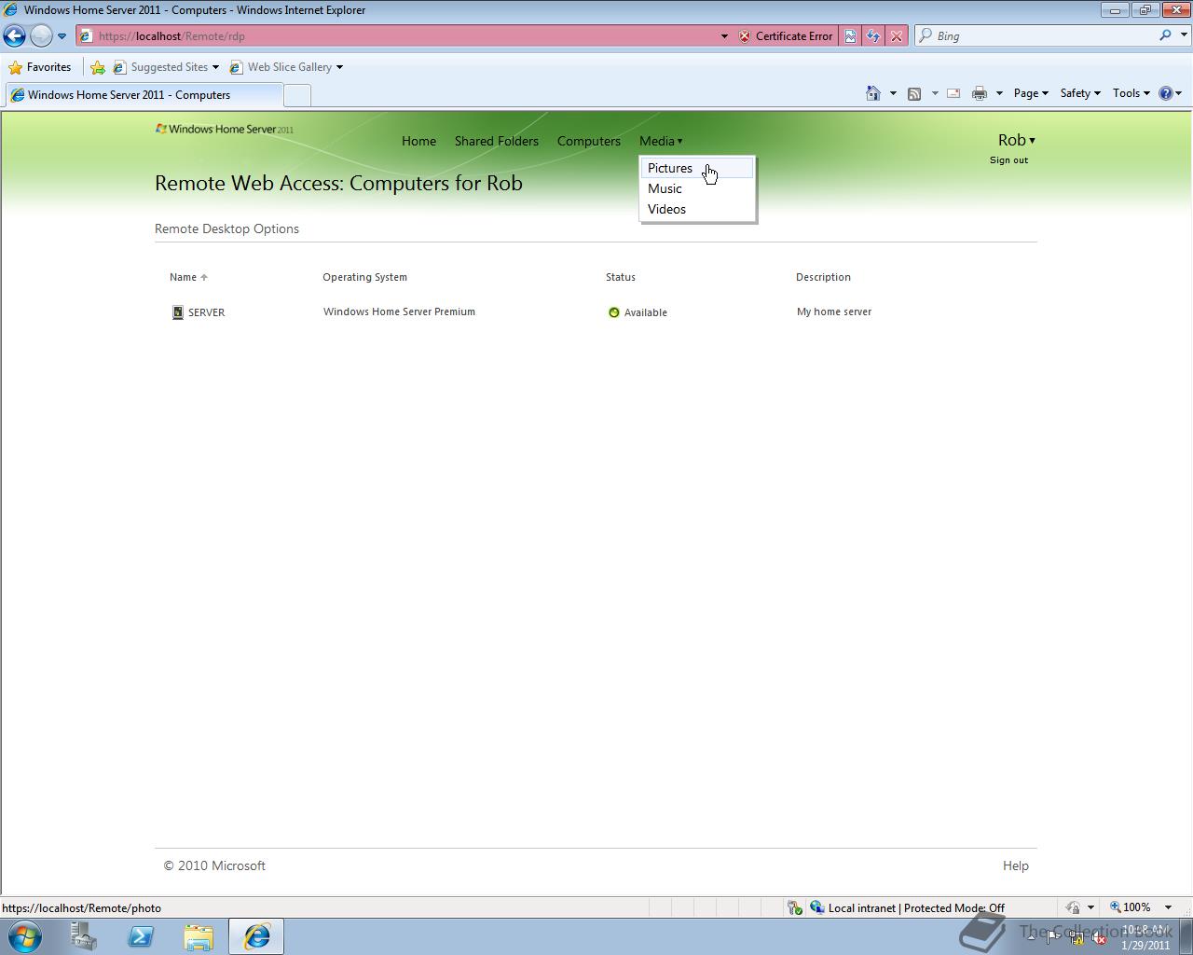Click the browser Back arrow button

(14, 35)
